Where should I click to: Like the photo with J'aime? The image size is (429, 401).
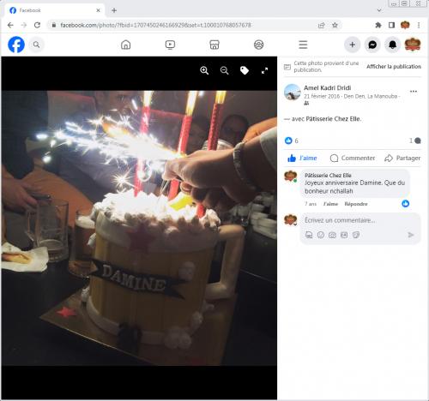click(302, 158)
